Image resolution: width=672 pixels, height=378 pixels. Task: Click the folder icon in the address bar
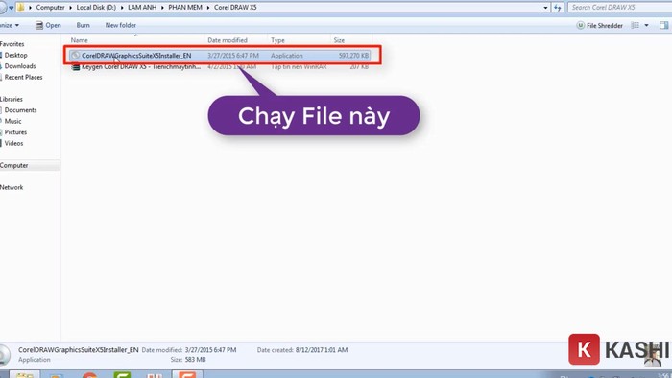20,8
